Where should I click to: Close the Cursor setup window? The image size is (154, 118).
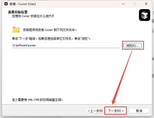point(146,4)
